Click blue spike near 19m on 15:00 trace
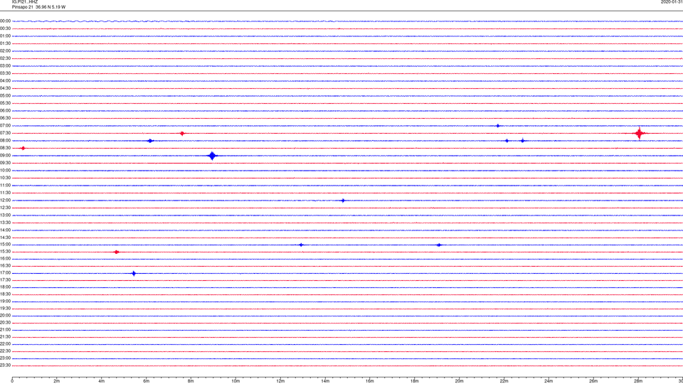The image size is (683, 384). point(439,245)
